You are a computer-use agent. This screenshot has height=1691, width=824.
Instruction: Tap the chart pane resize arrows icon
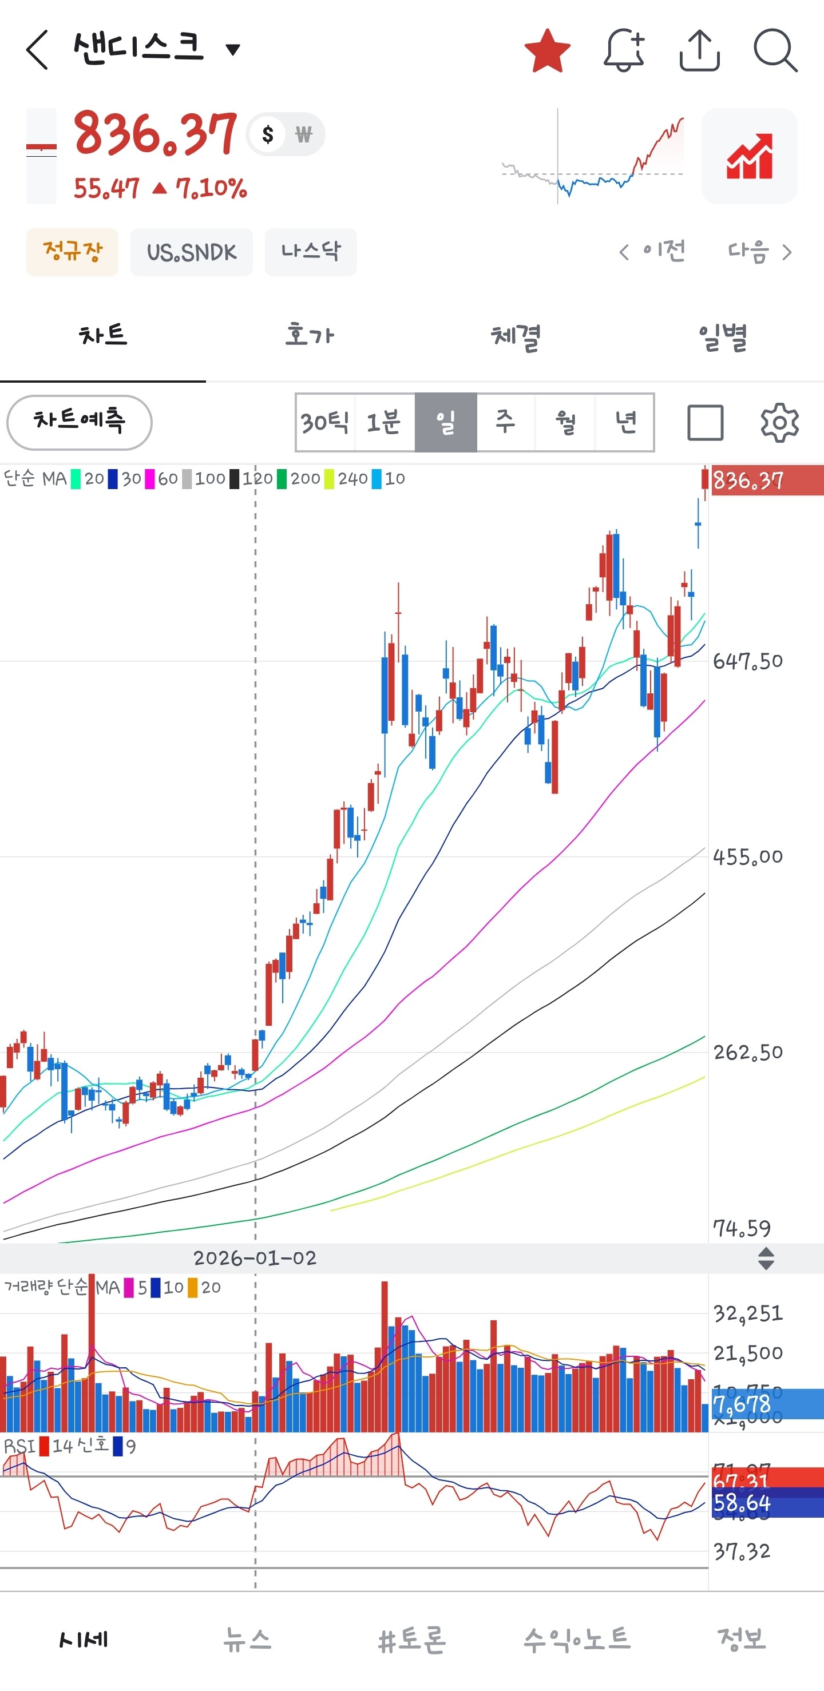click(766, 1259)
